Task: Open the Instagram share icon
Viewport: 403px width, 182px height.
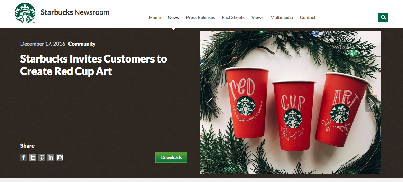Action: (60, 157)
